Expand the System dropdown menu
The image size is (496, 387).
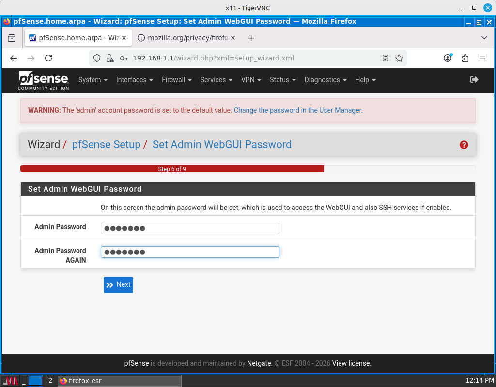[x=93, y=80]
